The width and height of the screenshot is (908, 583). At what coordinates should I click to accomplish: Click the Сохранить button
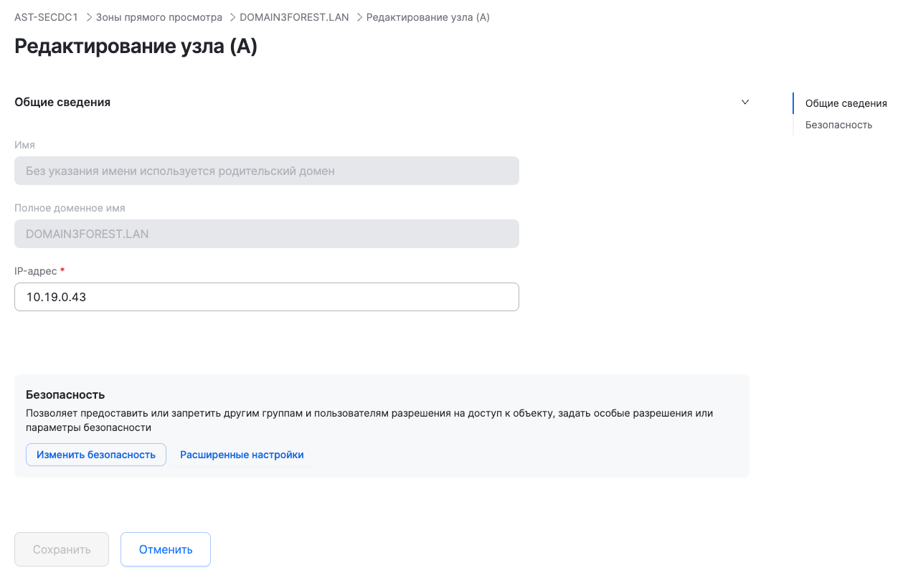click(x=62, y=549)
